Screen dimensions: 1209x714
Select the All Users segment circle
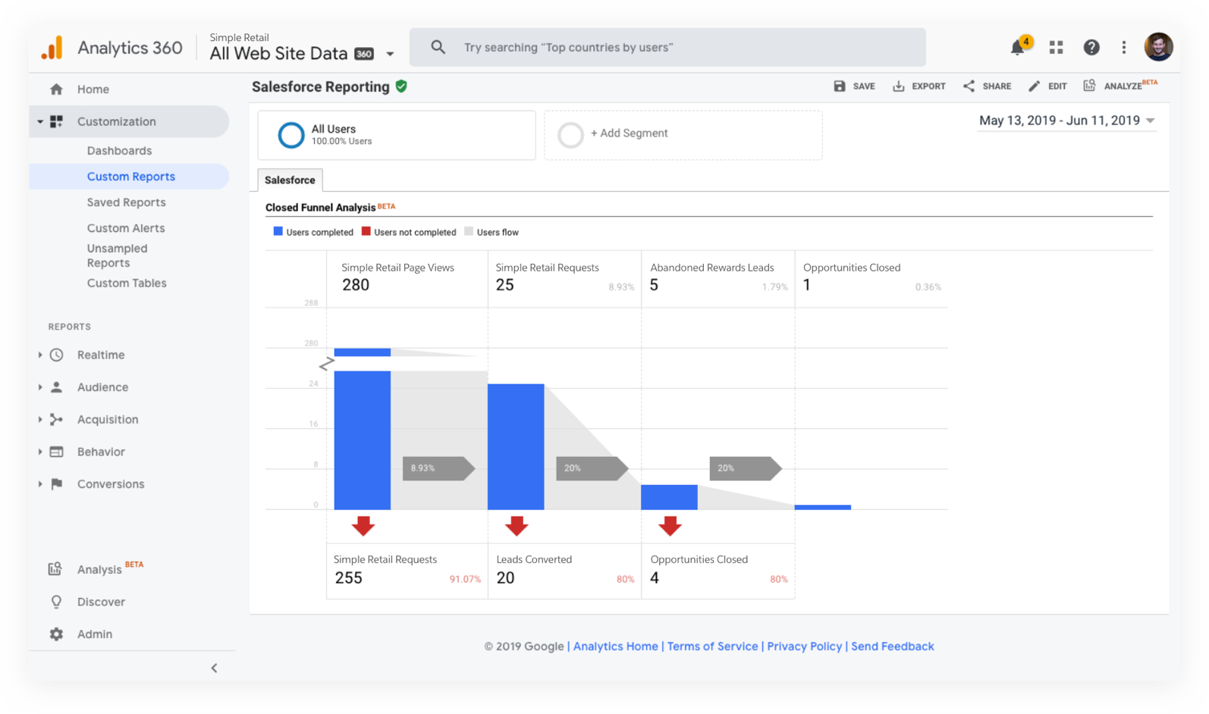pos(291,135)
